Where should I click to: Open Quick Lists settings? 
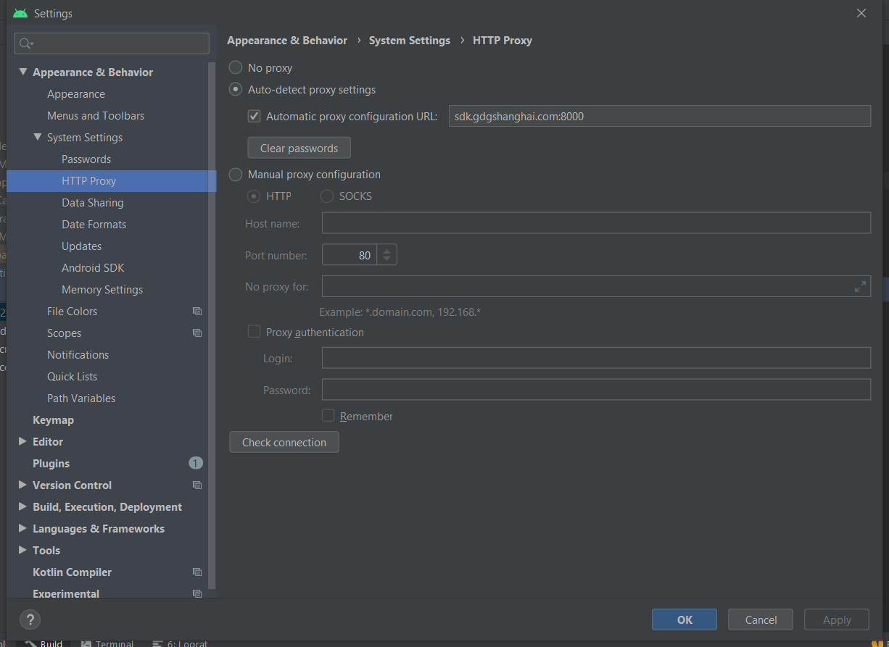click(73, 377)
